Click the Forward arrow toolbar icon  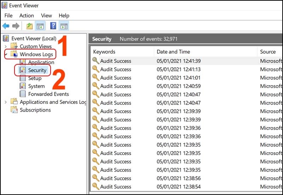point(16,26)
